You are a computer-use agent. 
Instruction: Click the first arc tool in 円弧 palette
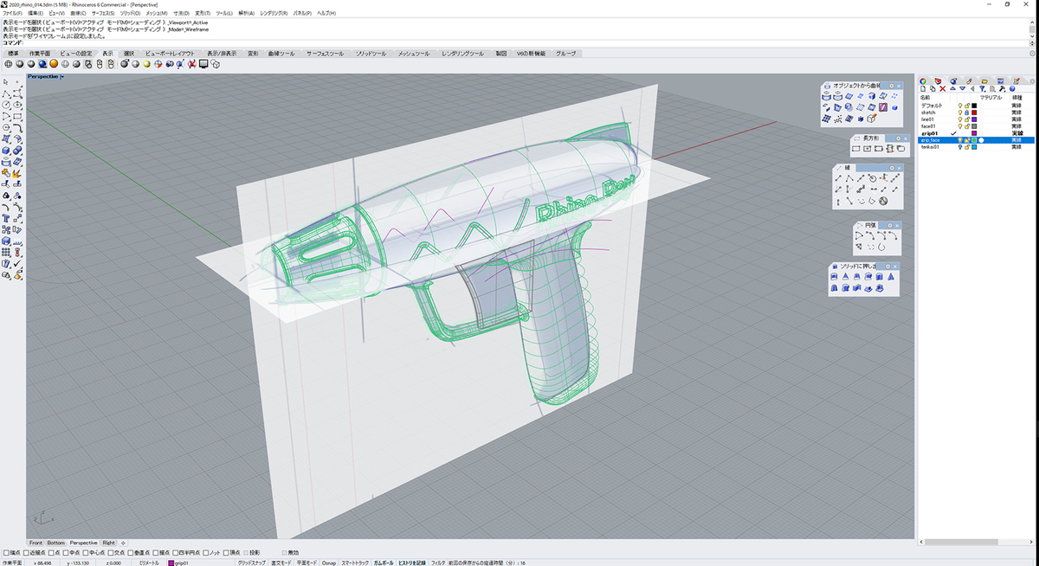(x=859, y=235)
